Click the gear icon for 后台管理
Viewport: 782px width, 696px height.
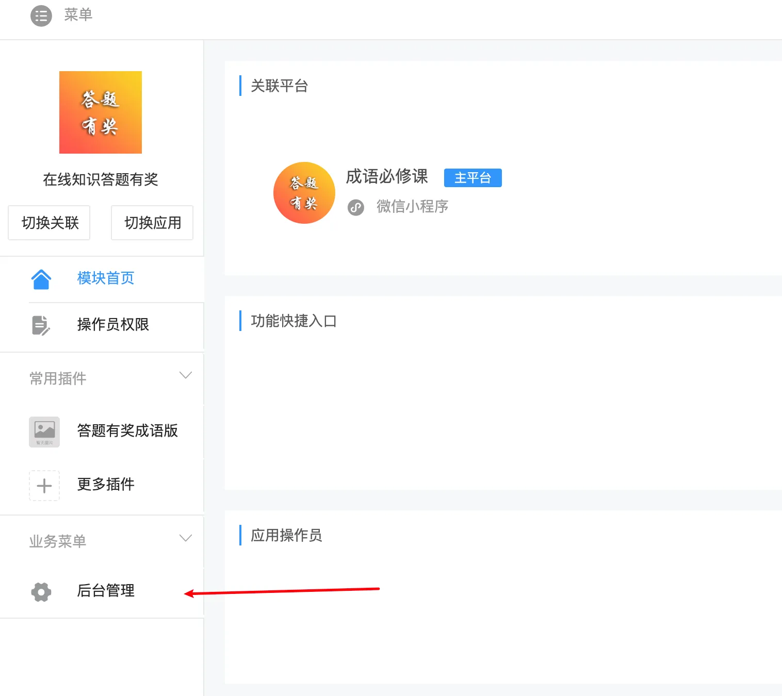pos(41,592)
